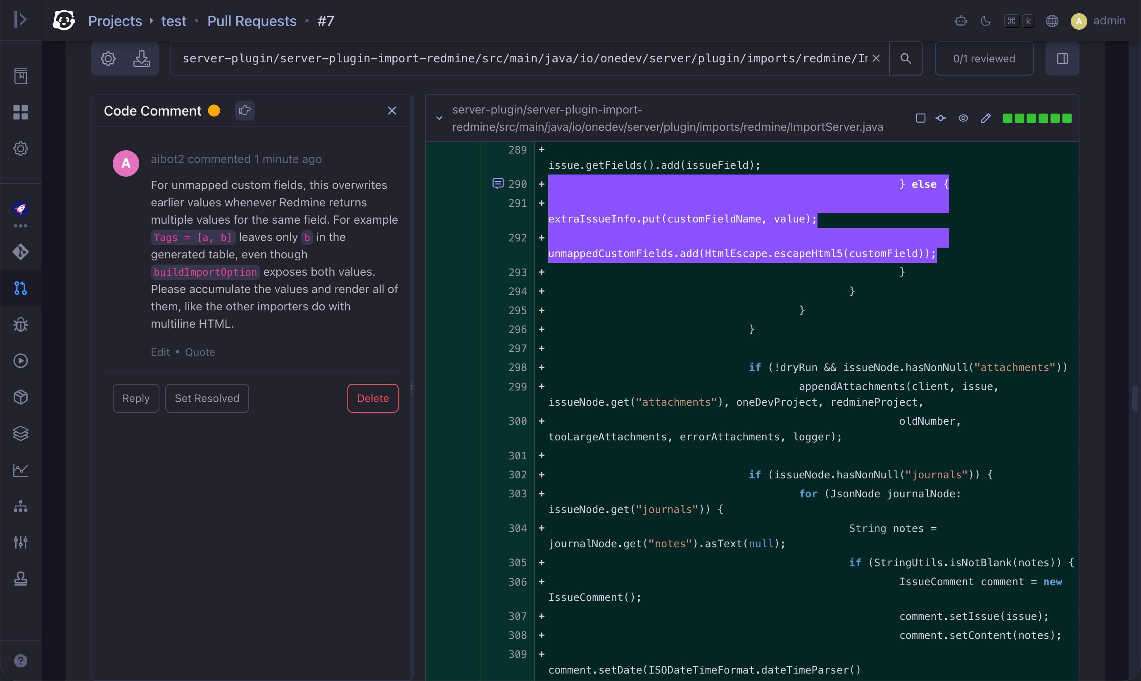
Task: Click the Set Resolved button
Action: tap(207, 398)
